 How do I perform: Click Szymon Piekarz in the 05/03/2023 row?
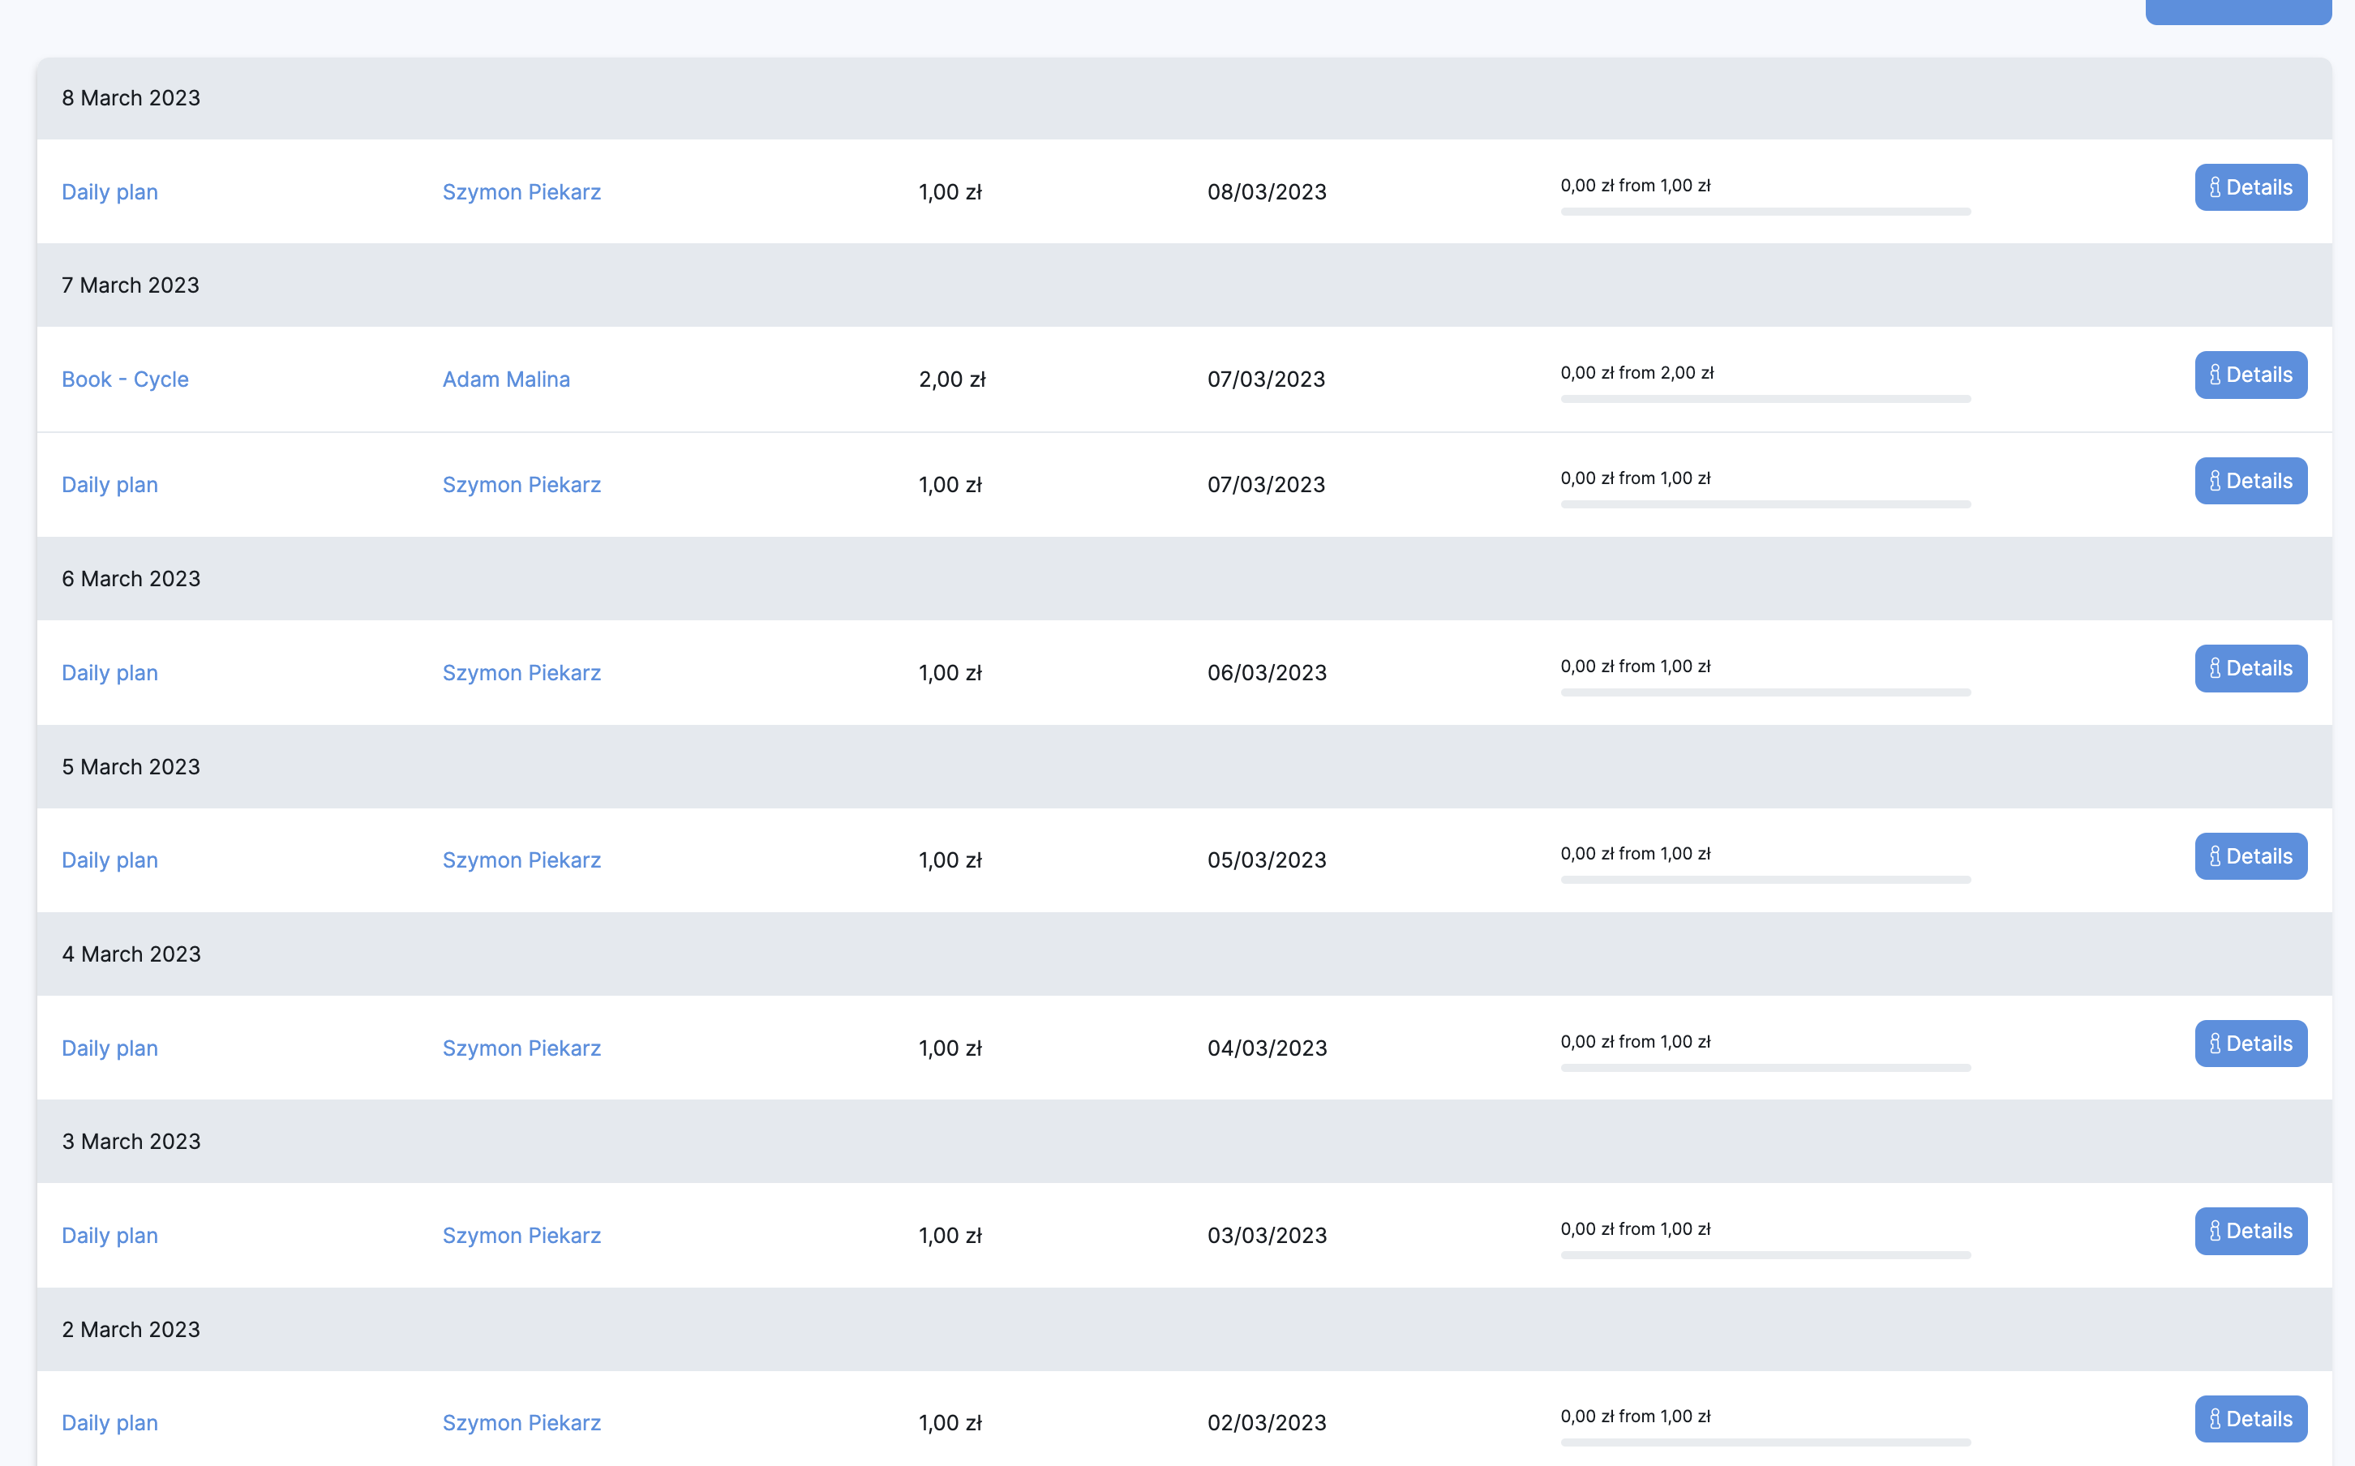point(521,860)
